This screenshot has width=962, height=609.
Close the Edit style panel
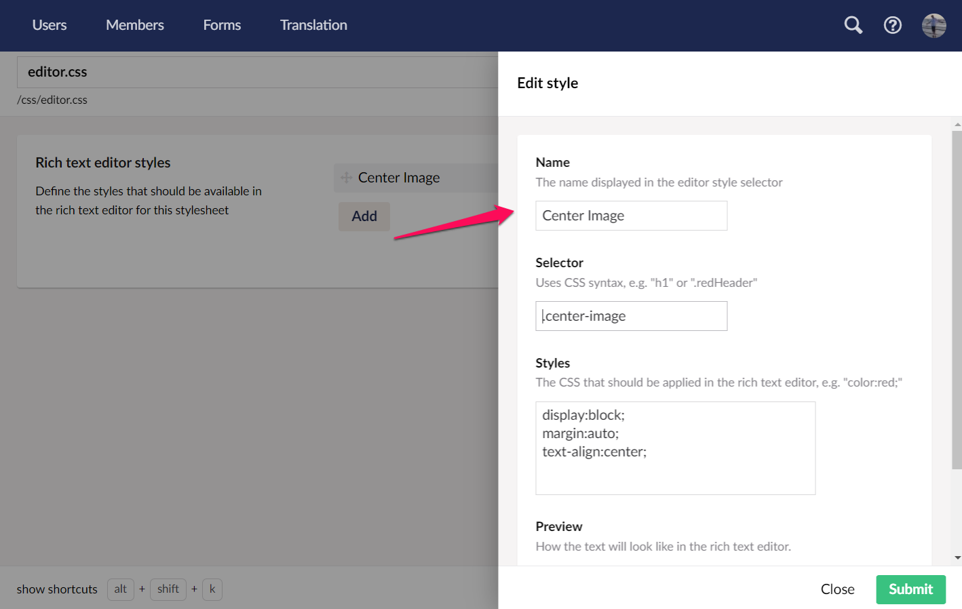837,589
